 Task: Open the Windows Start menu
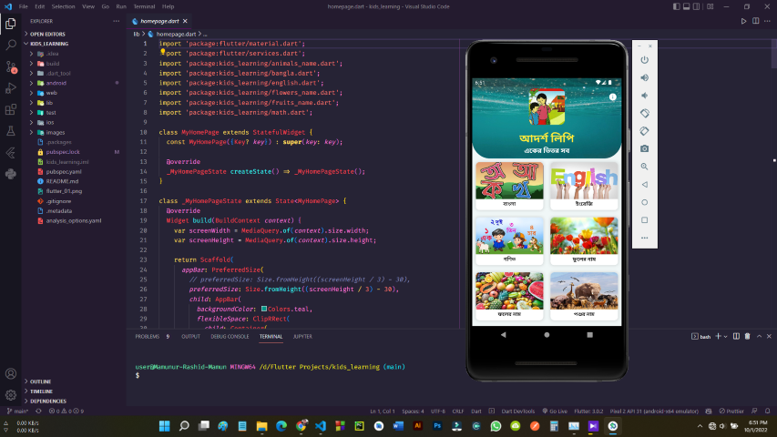point(165,426)
